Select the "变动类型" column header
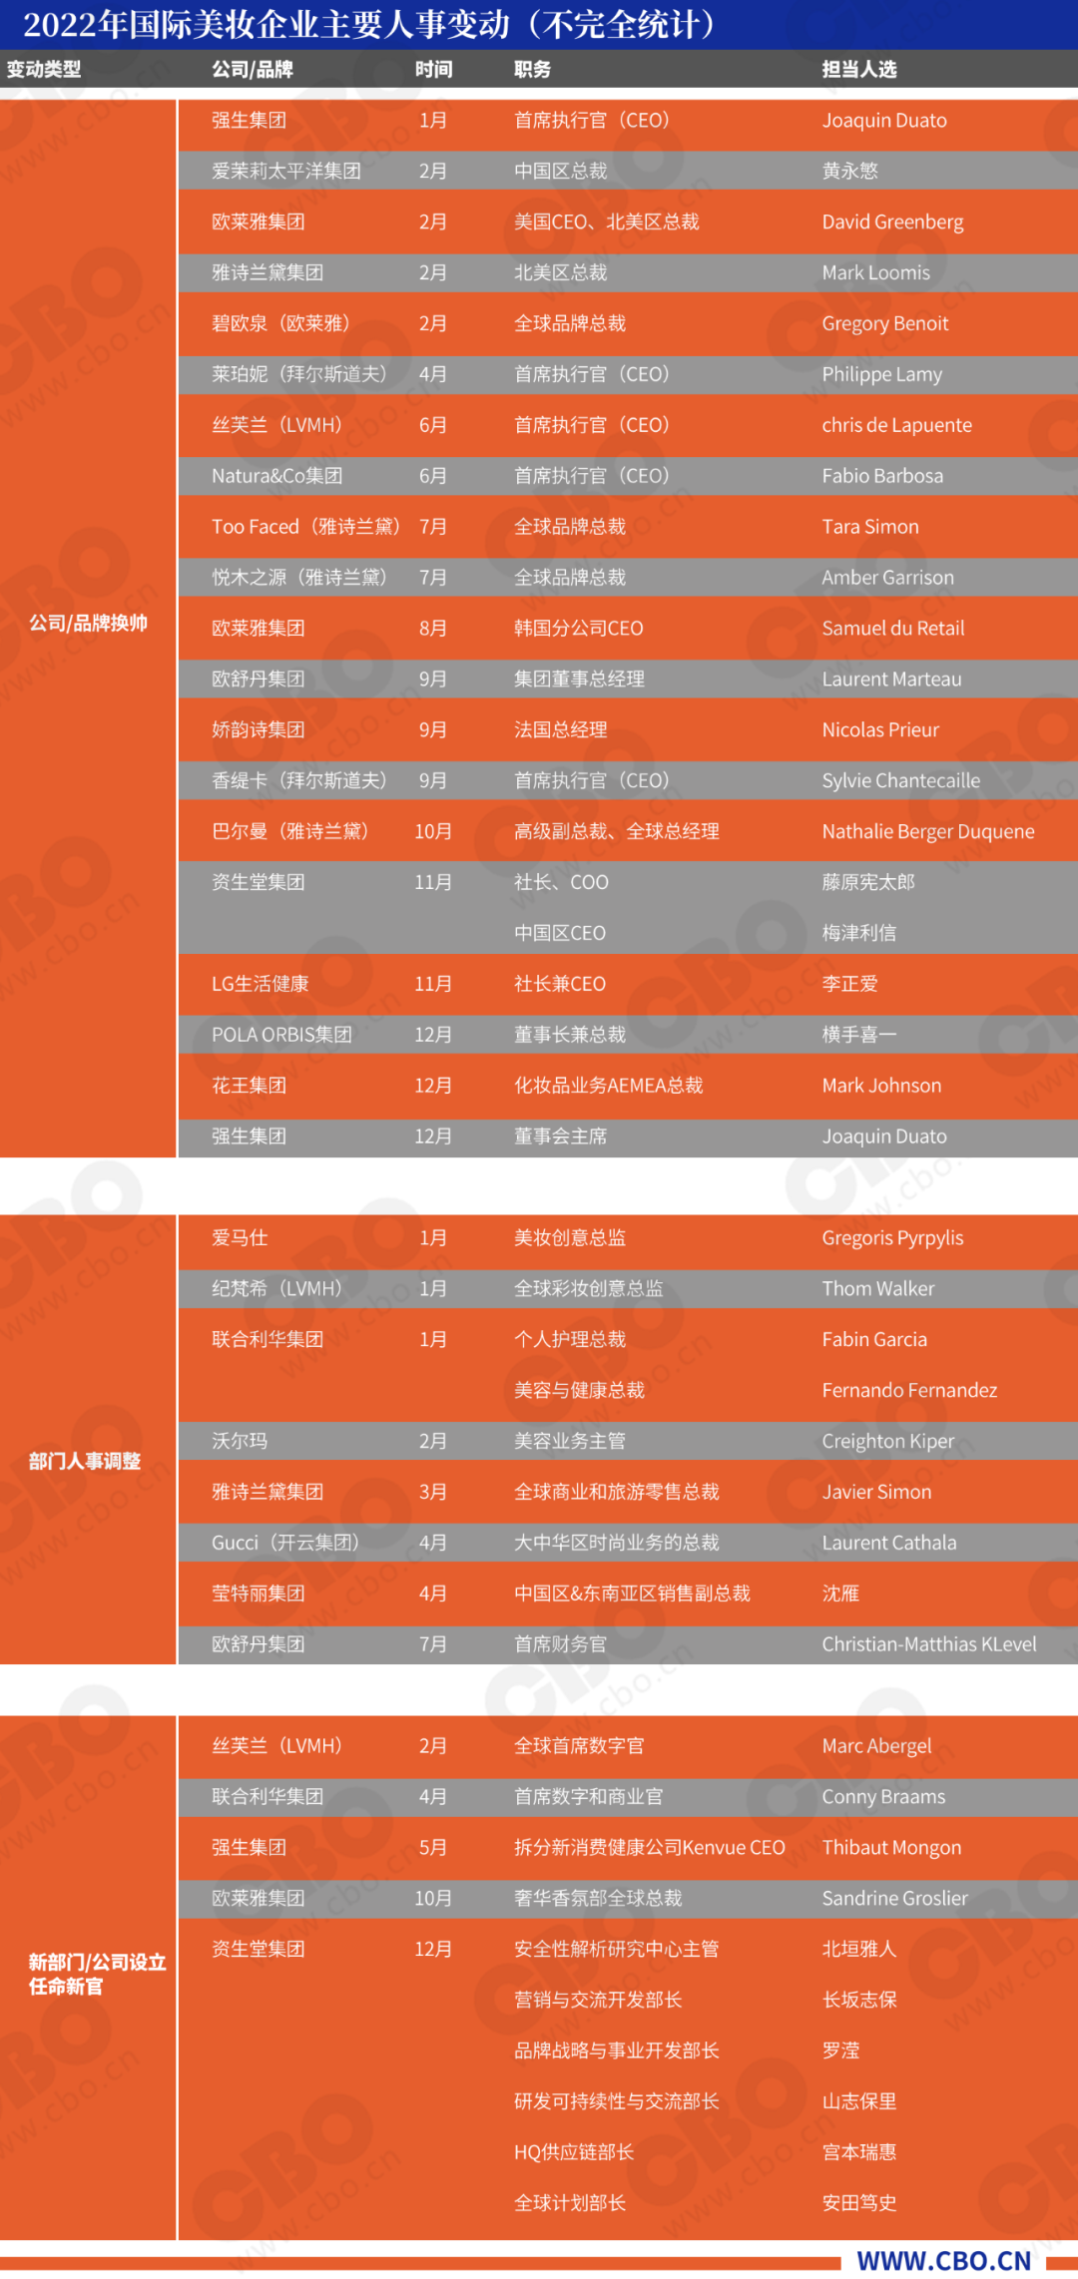The width and height of the screenshot is (1078, 2279). tap(44, 69)
